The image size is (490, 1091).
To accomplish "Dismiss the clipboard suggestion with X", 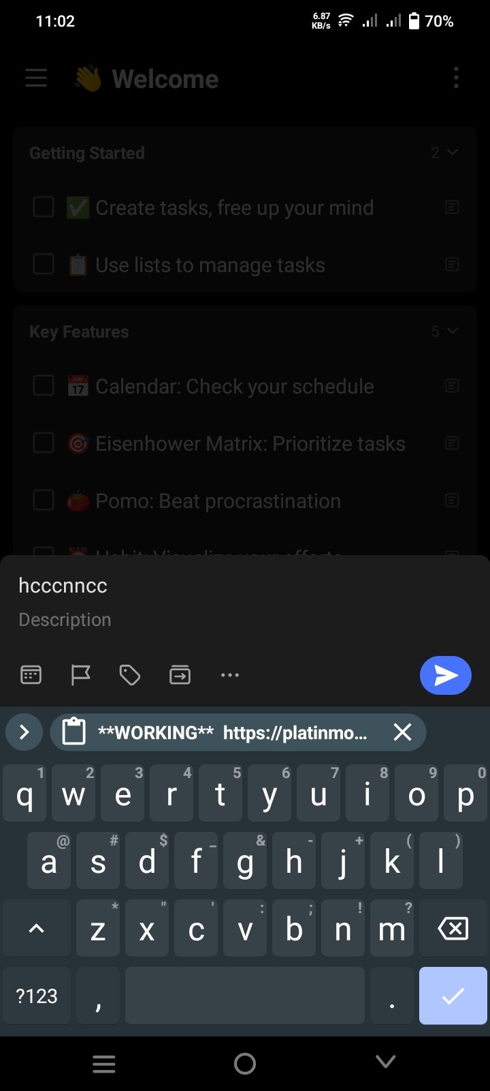I will tap(403, 732).
